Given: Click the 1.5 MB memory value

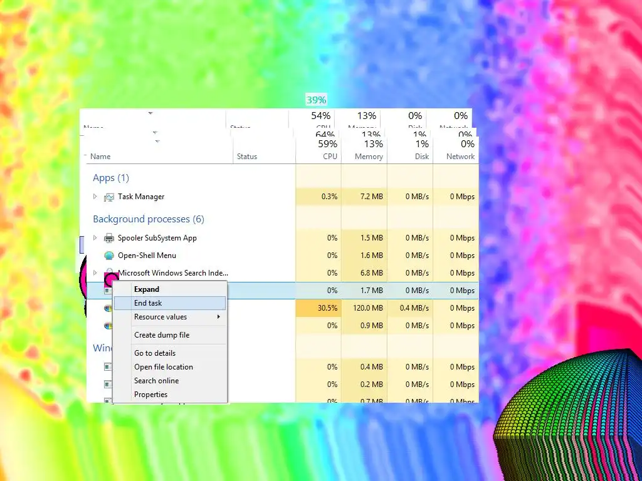Looking at the screenshot, I should pyautogui.click(x=372, y=238).
